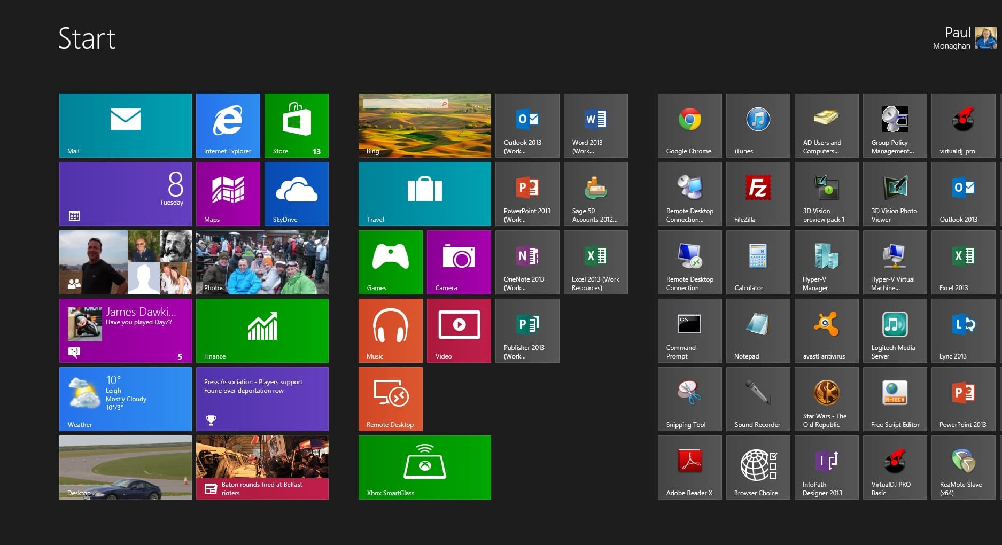Open the Bing tile
Viewport: 1002px width, 545px height.
425,126
